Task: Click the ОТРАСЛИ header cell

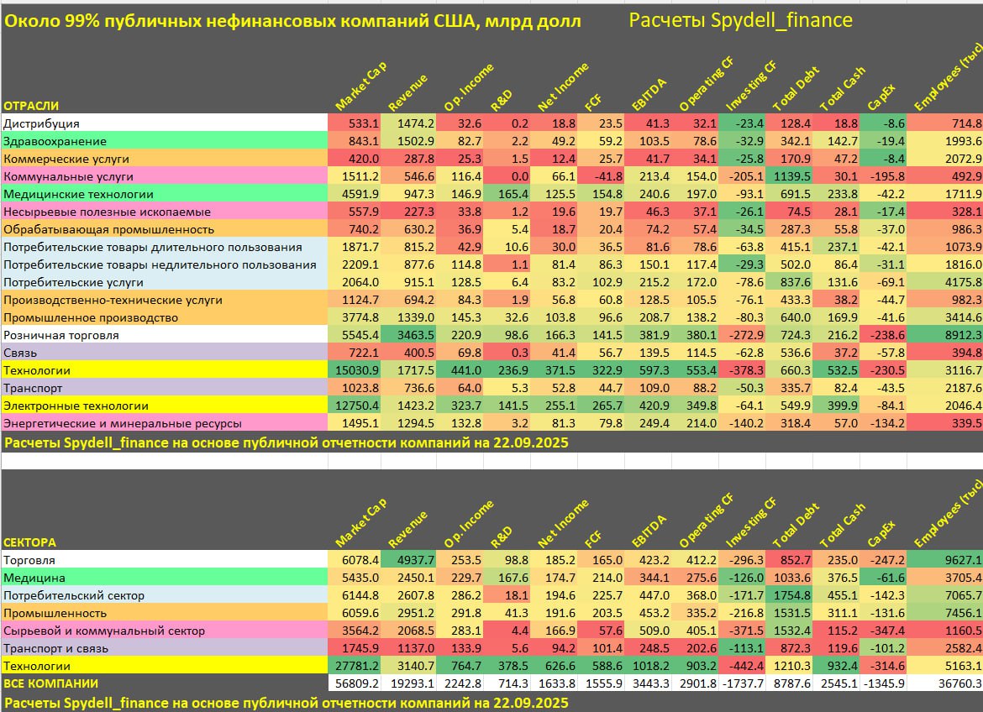Action: point(31,105)
